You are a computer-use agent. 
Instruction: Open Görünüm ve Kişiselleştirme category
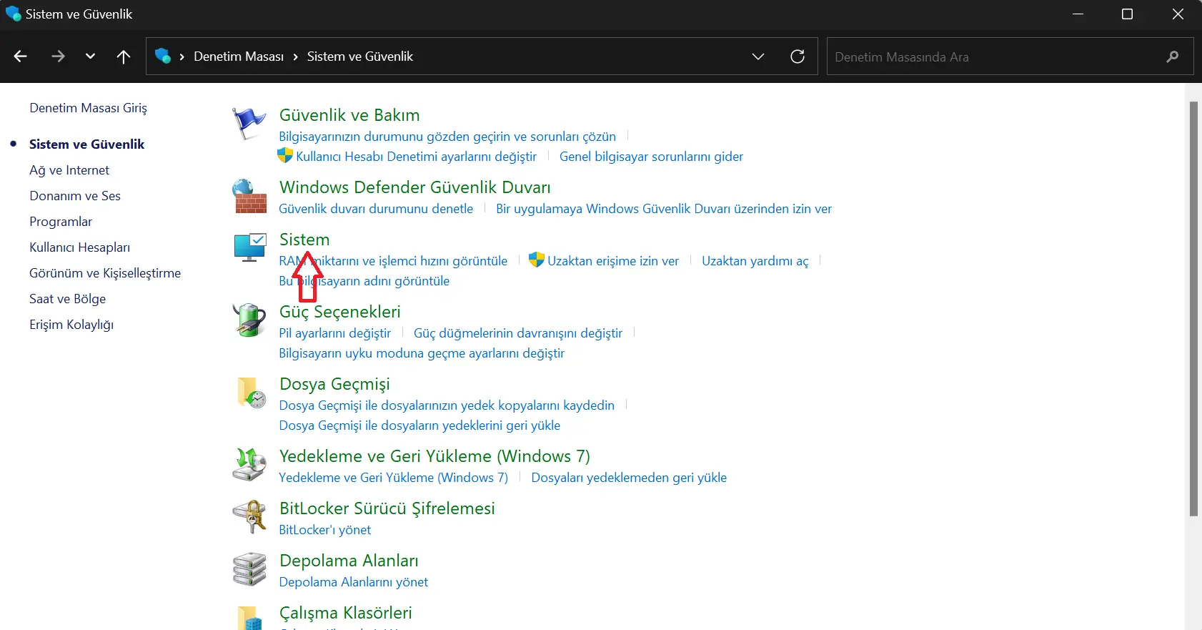point(105,273)
